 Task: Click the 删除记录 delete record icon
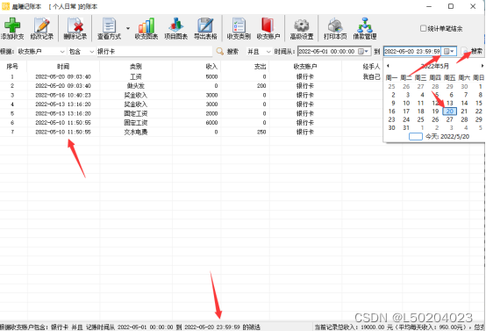pyautogui.click(x=75, y=29)
